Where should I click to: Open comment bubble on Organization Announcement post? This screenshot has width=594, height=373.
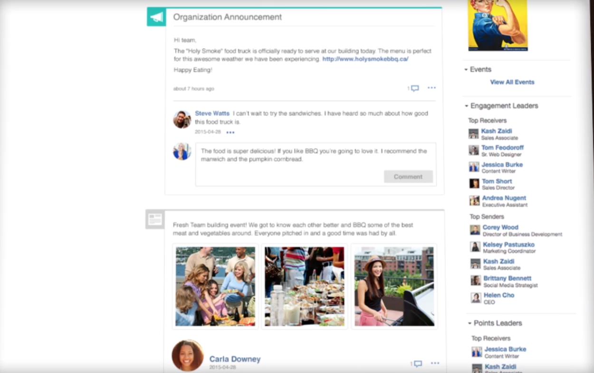(414, 88)
